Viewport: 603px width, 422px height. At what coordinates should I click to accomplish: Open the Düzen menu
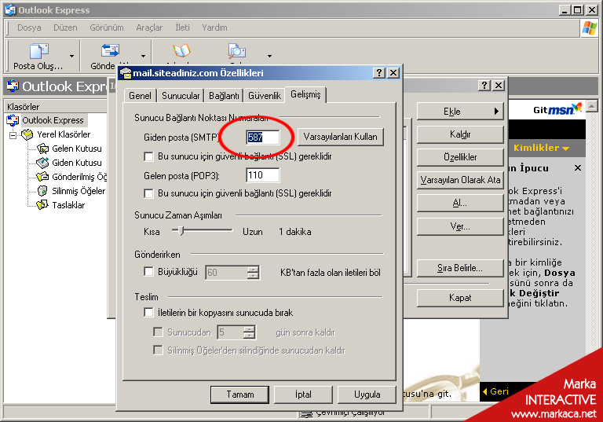tap(65, 28)
